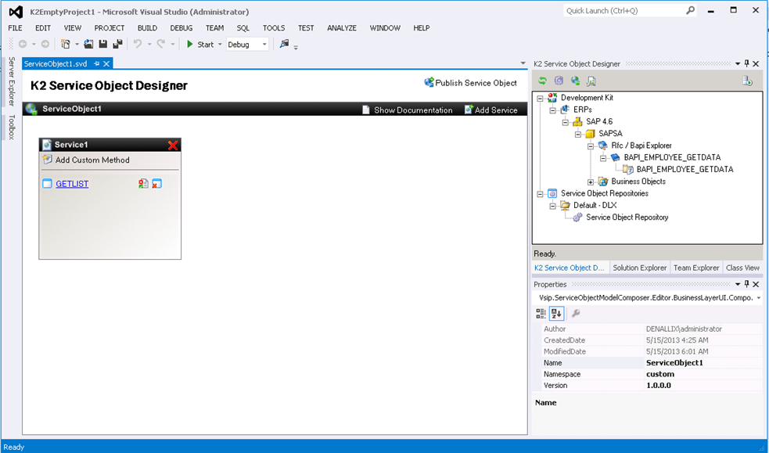Open K2 Service Object Designer window position menu
This screenshot has width=769, height=453.
738,63
